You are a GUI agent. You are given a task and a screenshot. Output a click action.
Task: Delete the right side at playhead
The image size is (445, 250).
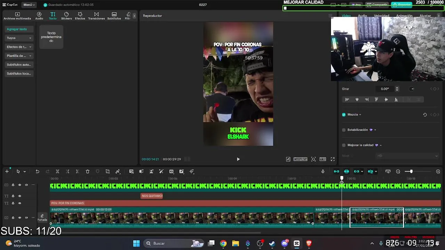point(77,172)
